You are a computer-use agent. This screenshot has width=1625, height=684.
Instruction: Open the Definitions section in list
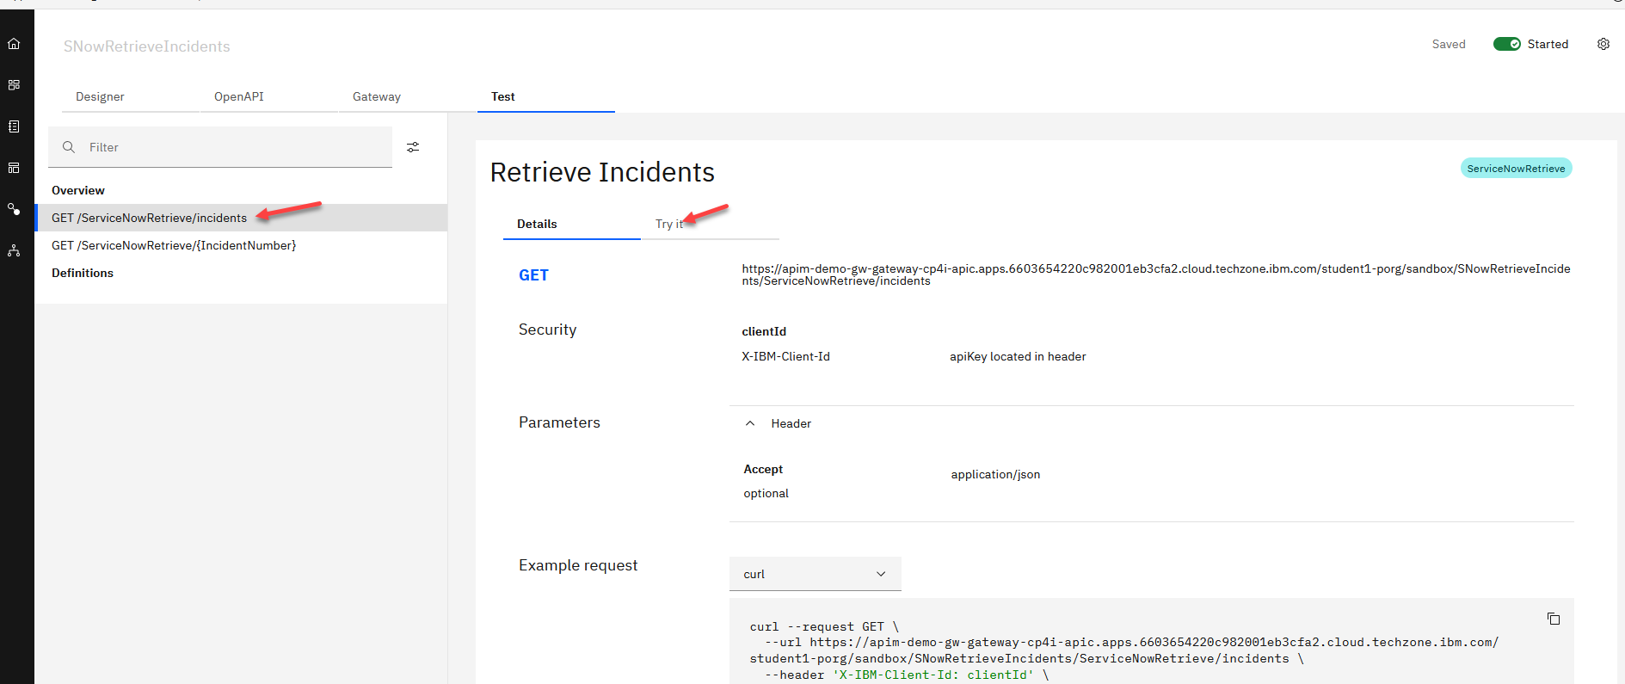coord(83,273)
